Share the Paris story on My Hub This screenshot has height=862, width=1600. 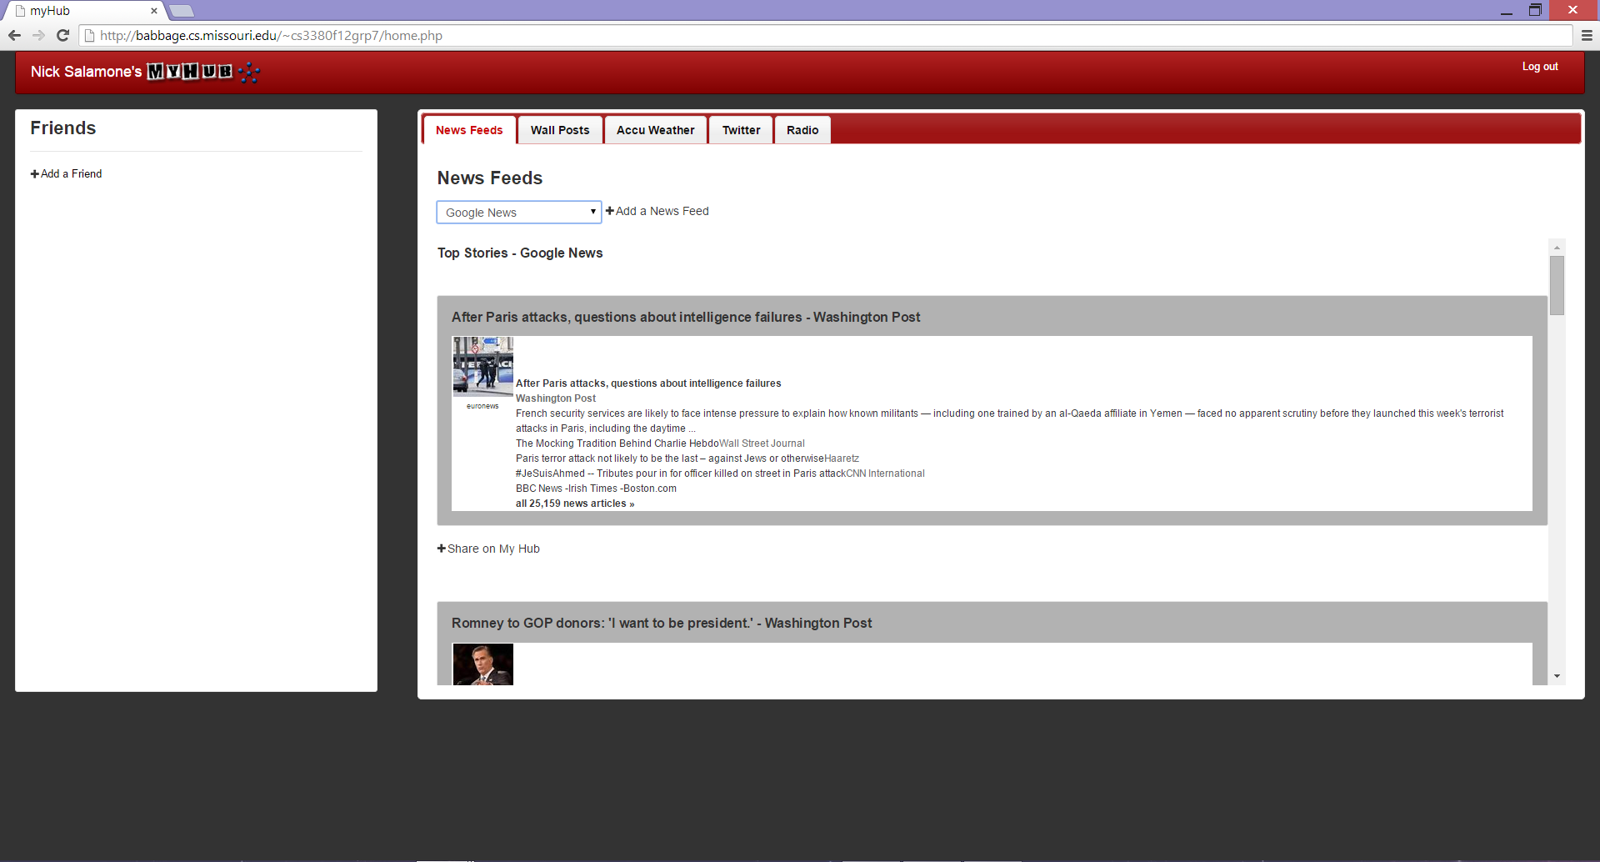pyautogui.click(x=488, y=549)
